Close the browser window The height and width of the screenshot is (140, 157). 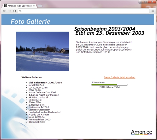[x=152, y=2]
